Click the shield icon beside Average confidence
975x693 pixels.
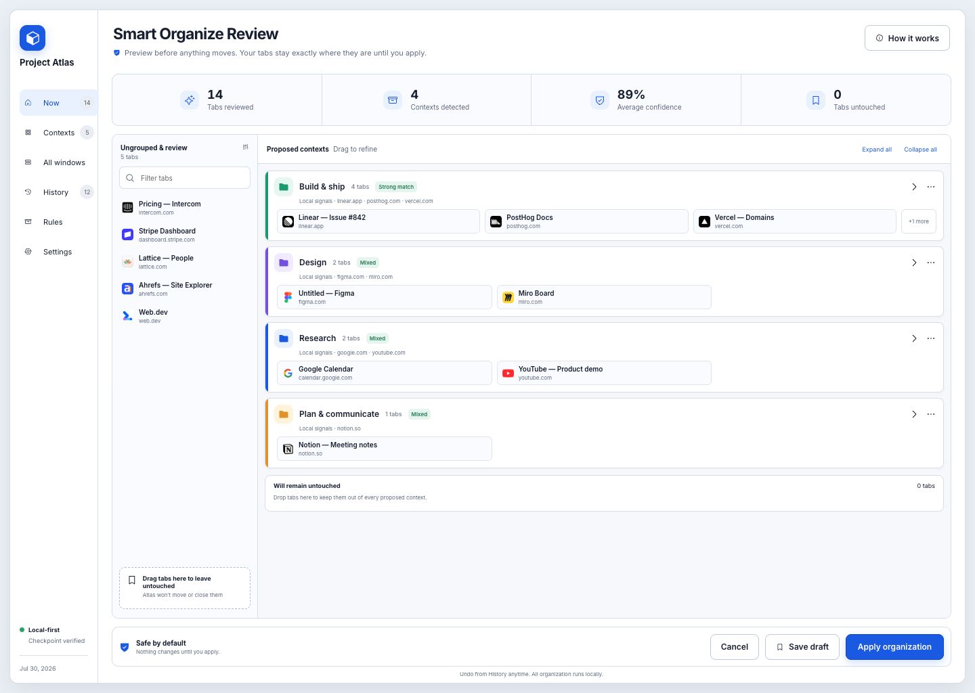[x=600, y=100]
